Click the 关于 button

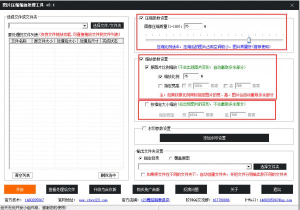tap(234, 189)
